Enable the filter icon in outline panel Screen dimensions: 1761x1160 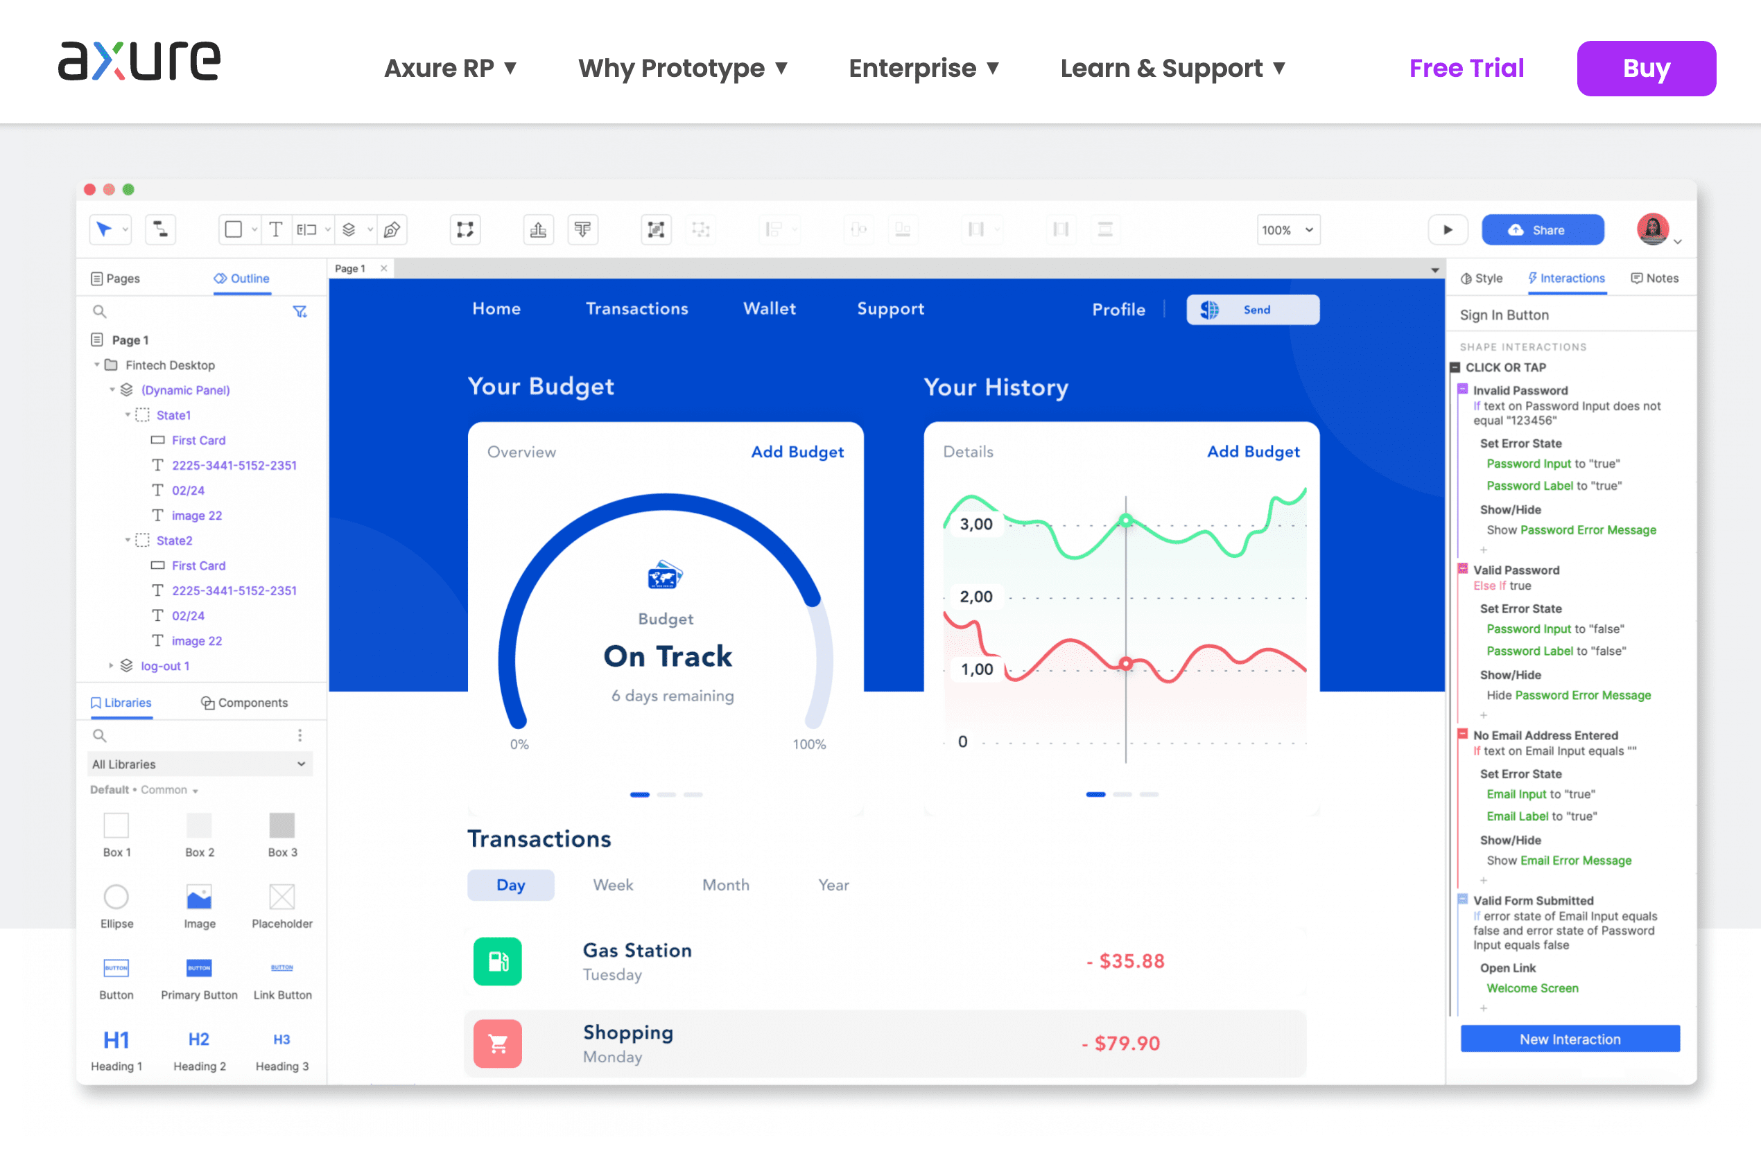[298, 310]
